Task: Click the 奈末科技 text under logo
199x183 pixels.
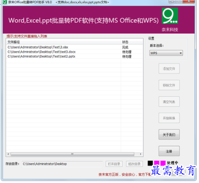Action: point(170,30)
